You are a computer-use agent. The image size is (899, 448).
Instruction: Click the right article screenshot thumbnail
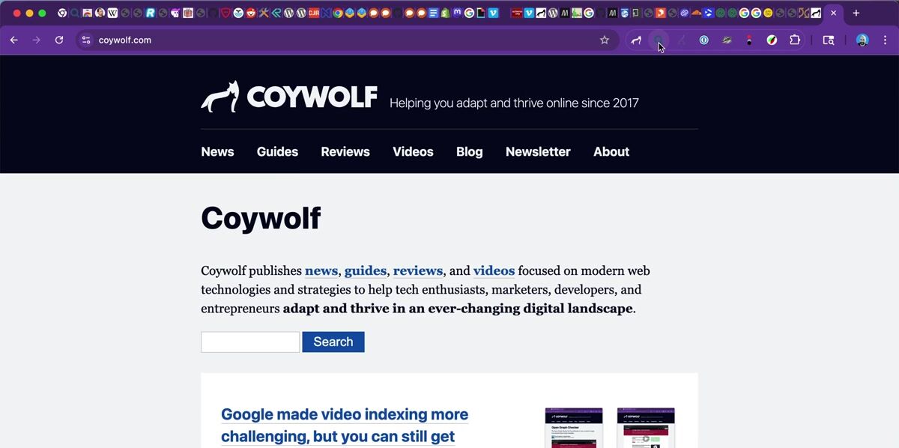[x=646, y=428]
